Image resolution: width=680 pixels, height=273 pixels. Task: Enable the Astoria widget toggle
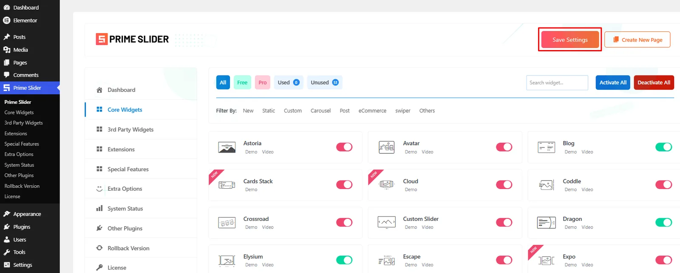344,147
